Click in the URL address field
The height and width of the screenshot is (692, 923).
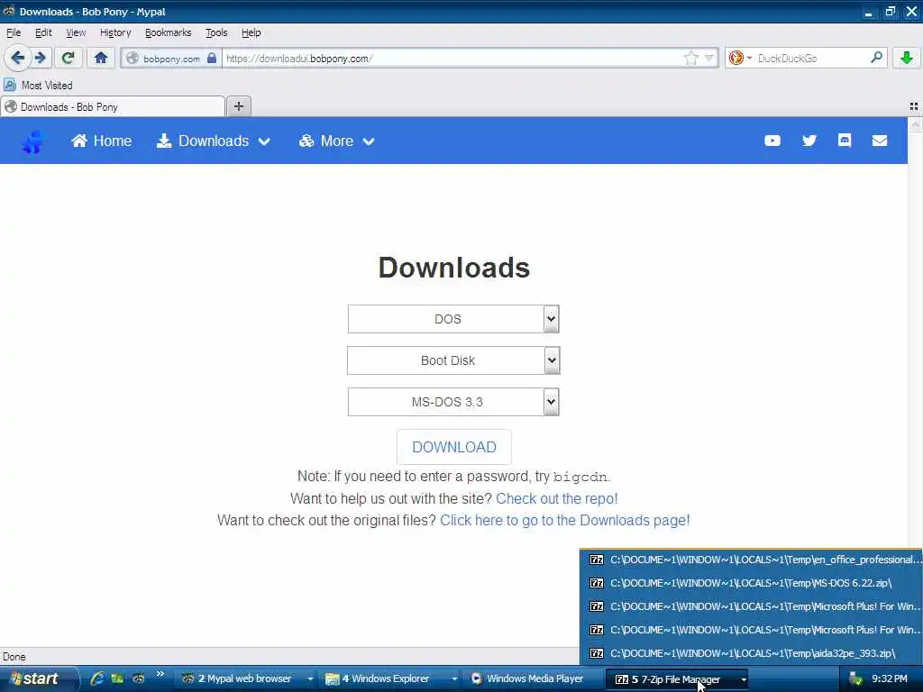[453, 59]
